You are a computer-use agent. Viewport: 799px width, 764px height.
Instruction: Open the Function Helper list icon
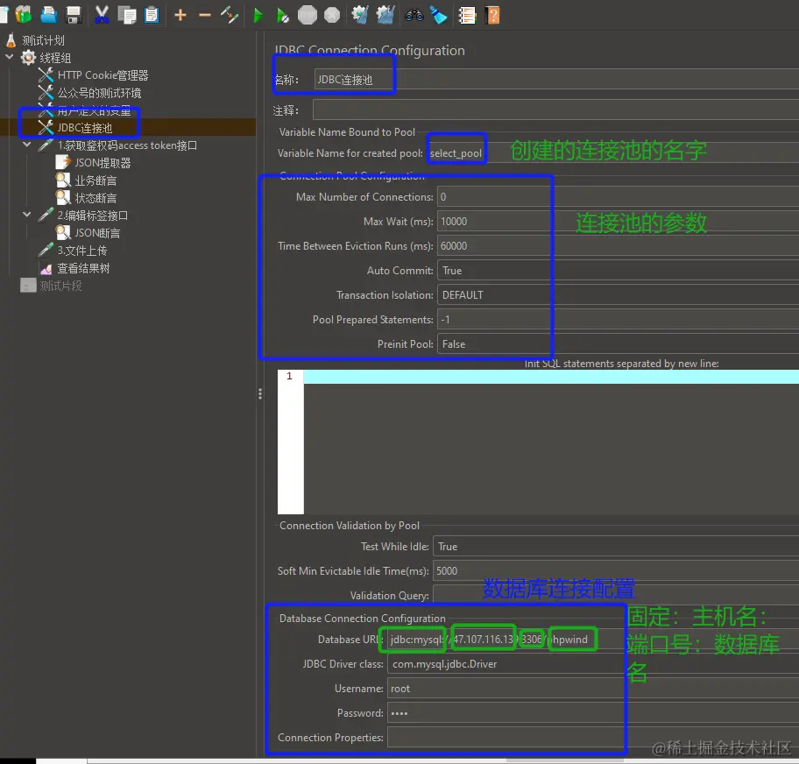pyautogui.click(x=467, y=15)
